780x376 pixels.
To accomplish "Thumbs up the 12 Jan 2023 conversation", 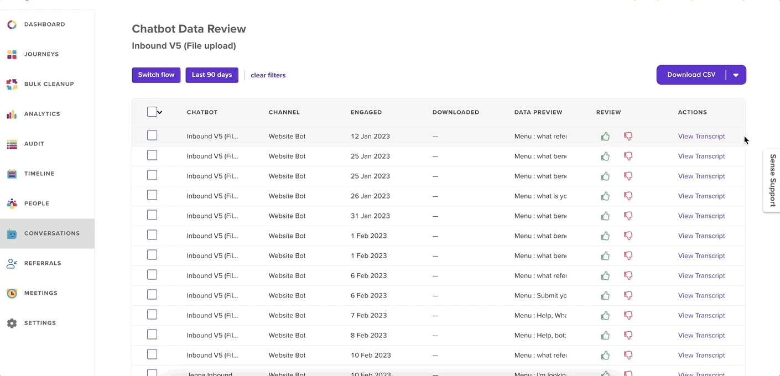I will coord(605,136).
